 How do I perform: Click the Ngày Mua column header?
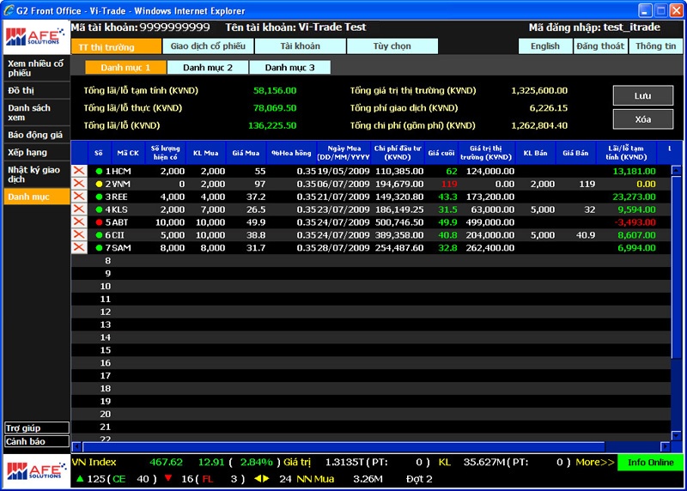coord(343,153)
